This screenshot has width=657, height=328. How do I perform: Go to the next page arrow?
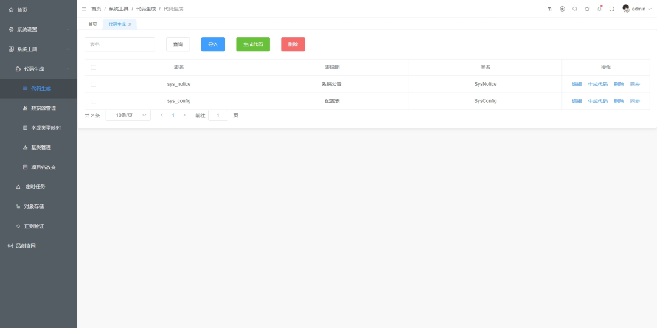click(184, 115)
